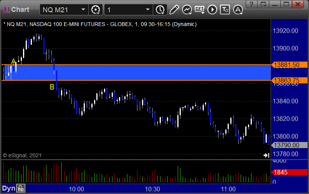This screenshot has height=194, width=309.
Task: Click the 13820.00 price axis label
Action: (285, 119)
